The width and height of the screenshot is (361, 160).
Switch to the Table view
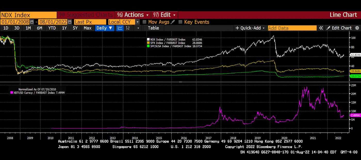tap(153, 28)
